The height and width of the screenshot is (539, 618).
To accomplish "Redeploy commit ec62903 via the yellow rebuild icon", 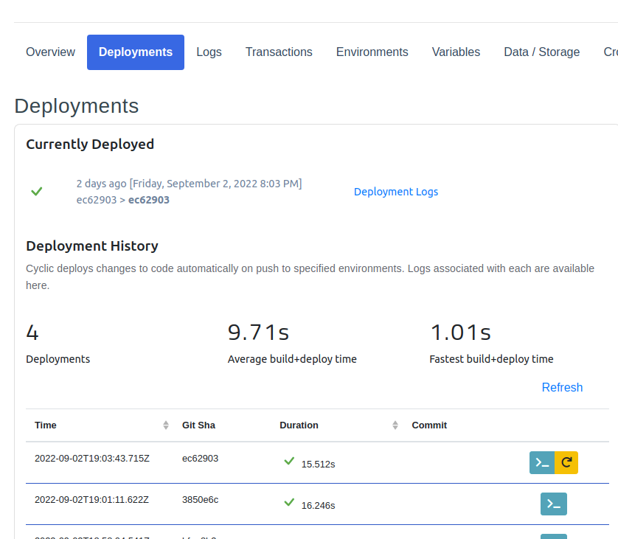I will (x=566, y=462).
